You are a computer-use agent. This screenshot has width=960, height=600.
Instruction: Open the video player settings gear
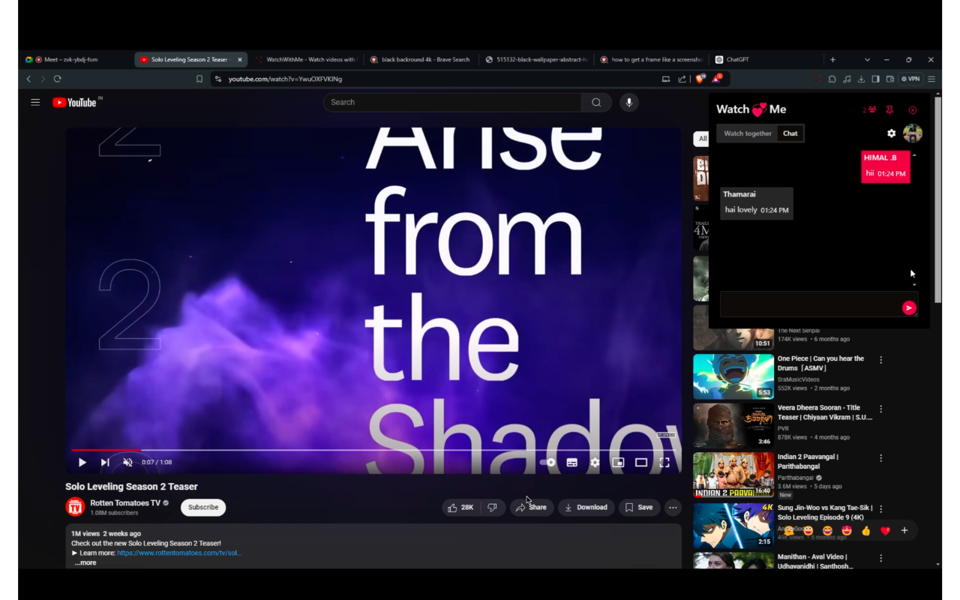click(x=595, y=463)
